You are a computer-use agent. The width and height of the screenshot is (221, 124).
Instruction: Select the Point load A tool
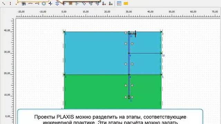click(x=104, y=3)
